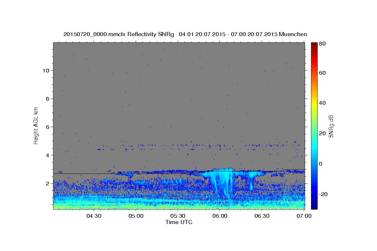Click the height tick label 10
Image resolution: width=377 pixels, height=251 pixels.
46,70
